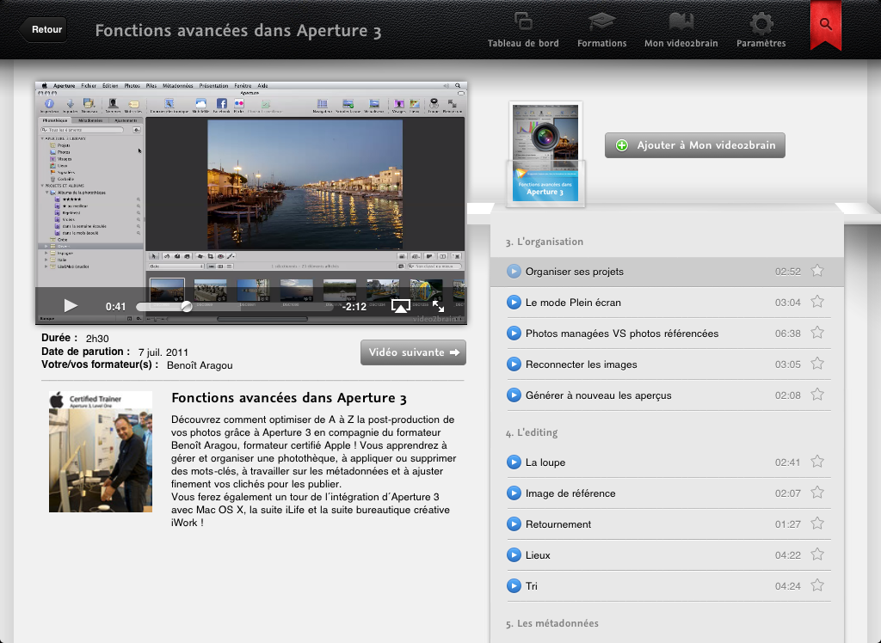Play the lesson Reconnecter les images
This screenshot has width=881, height=643.
point(514,364)
